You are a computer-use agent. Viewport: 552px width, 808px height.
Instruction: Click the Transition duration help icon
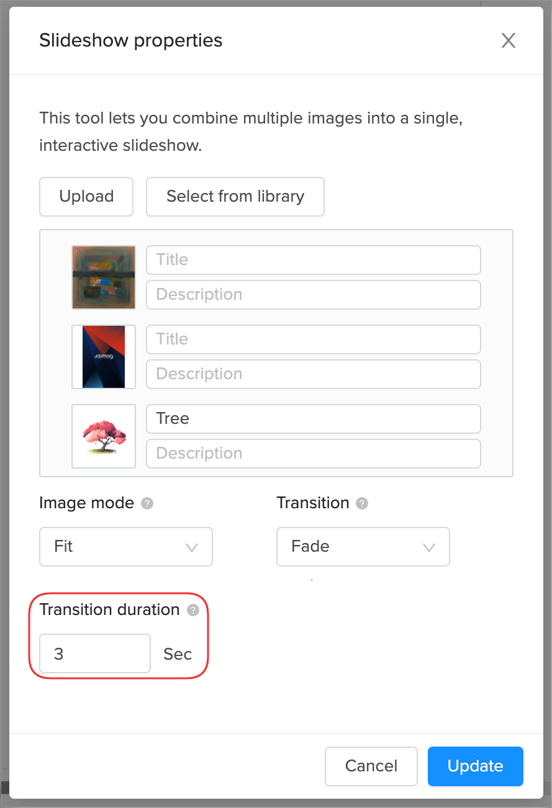point(193,610)
